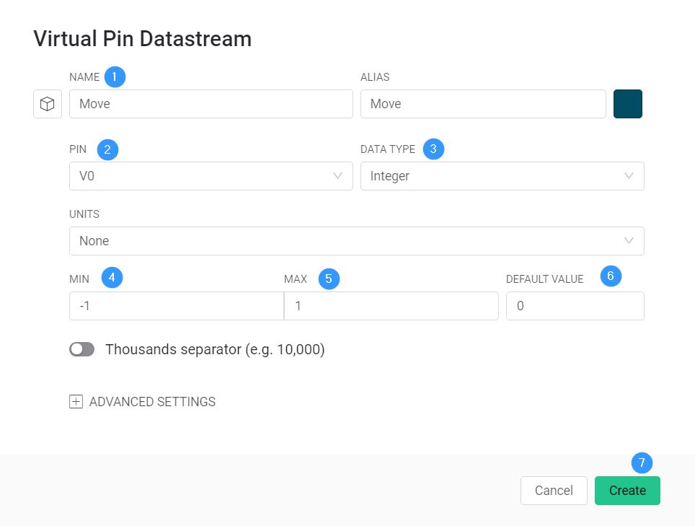The image size is (695, 526).
Task: Click the Create button
Action: (627, 491)
